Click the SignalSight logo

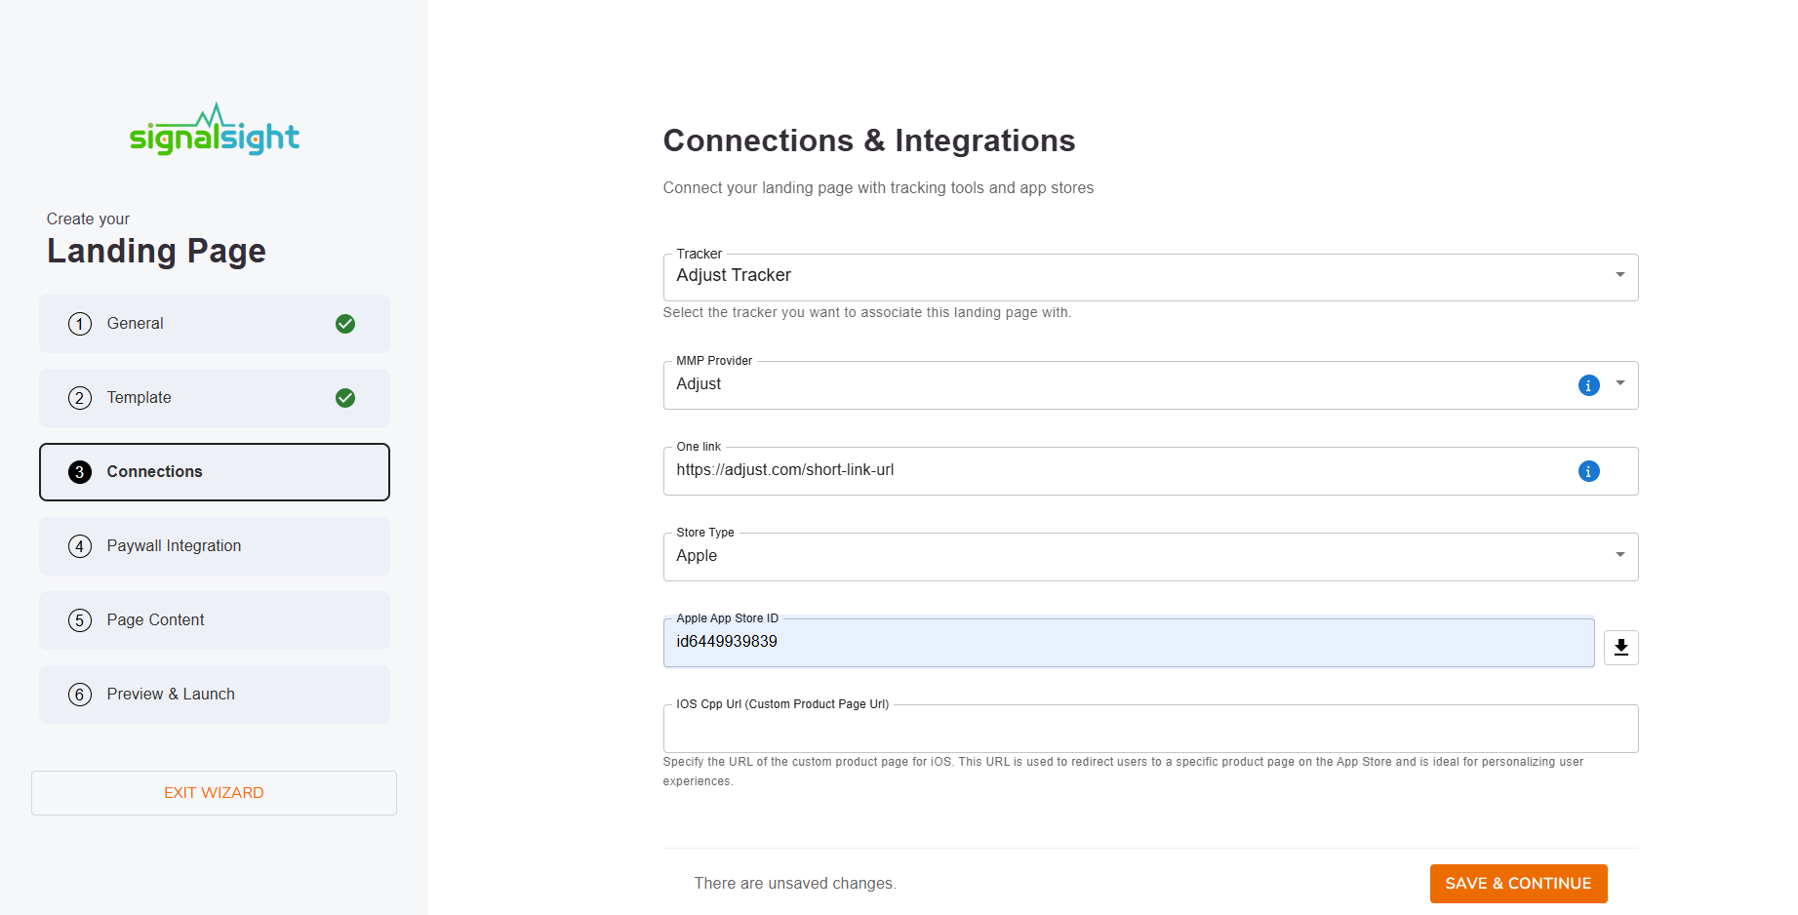214,131
